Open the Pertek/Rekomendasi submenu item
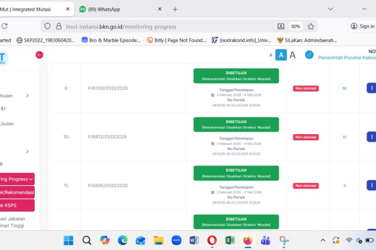376x250 pixels. coord(17,192)
